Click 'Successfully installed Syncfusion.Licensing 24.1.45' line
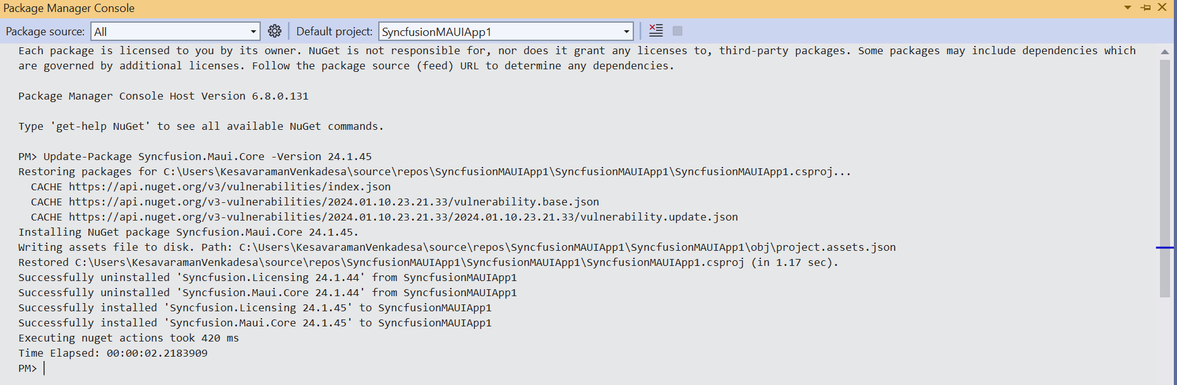The width and height of the screenshot is (1177, 385). [255, 308]
